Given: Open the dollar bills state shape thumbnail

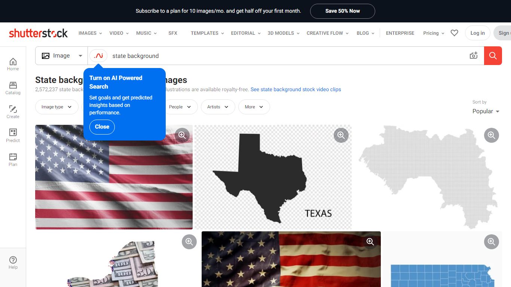Looking at the screenshot, I should coord(117,259).
